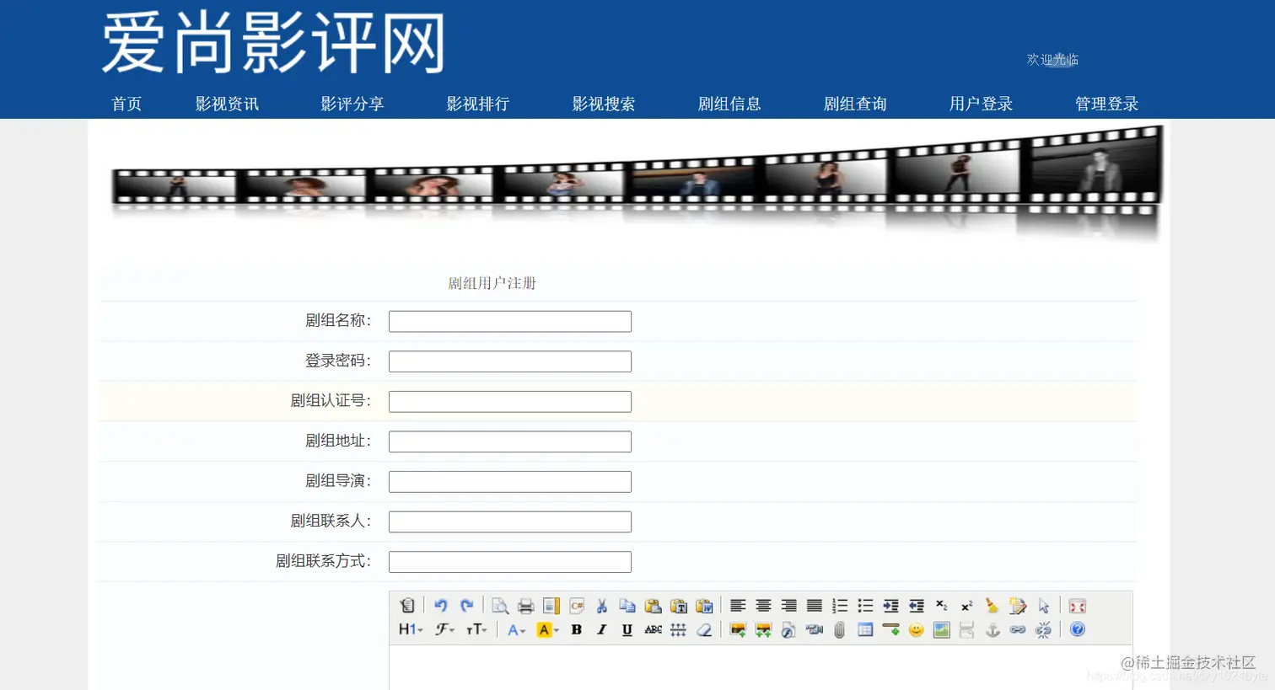The height and width of the screenshot is (690, 1275).
Task: Apply italic formatting in the editor
Action: 600,629
